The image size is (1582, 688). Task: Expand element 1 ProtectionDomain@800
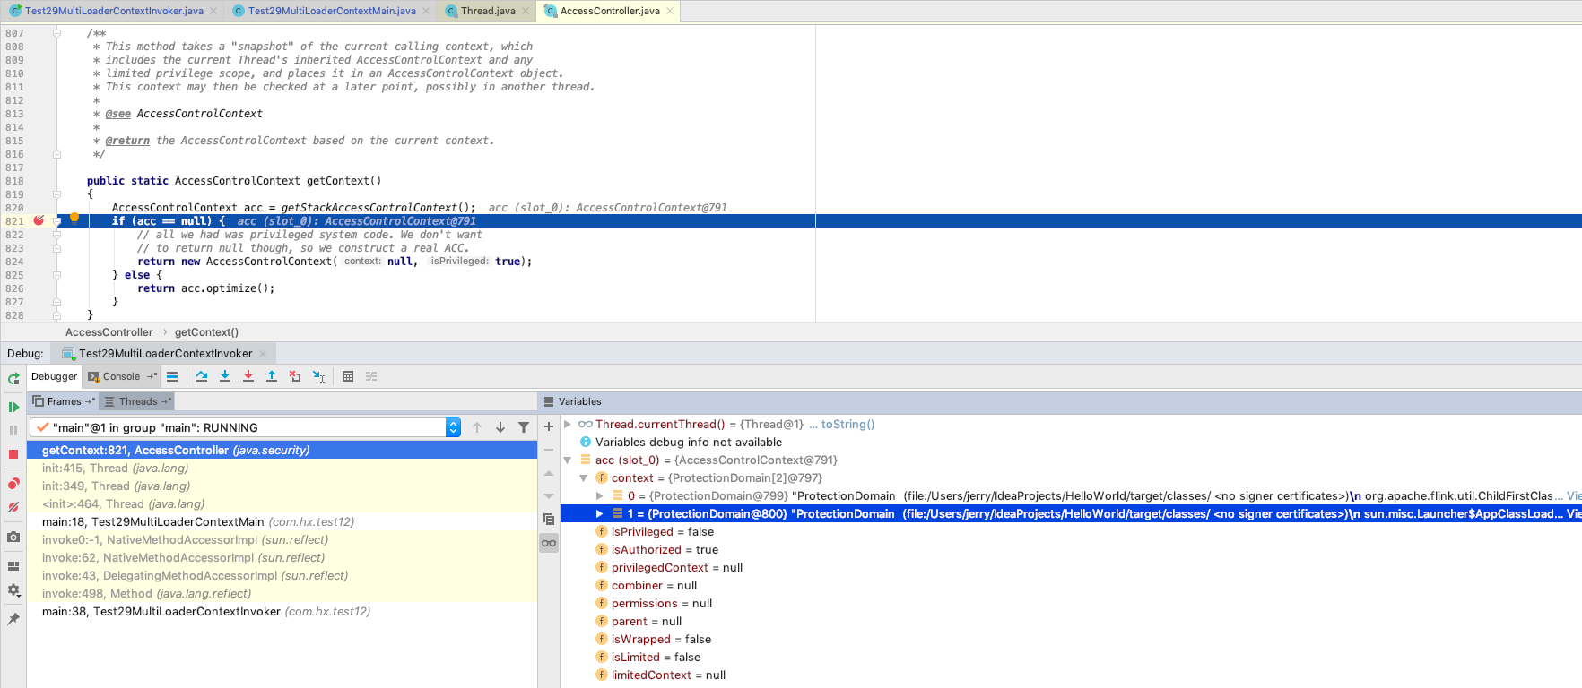[600, 513]
